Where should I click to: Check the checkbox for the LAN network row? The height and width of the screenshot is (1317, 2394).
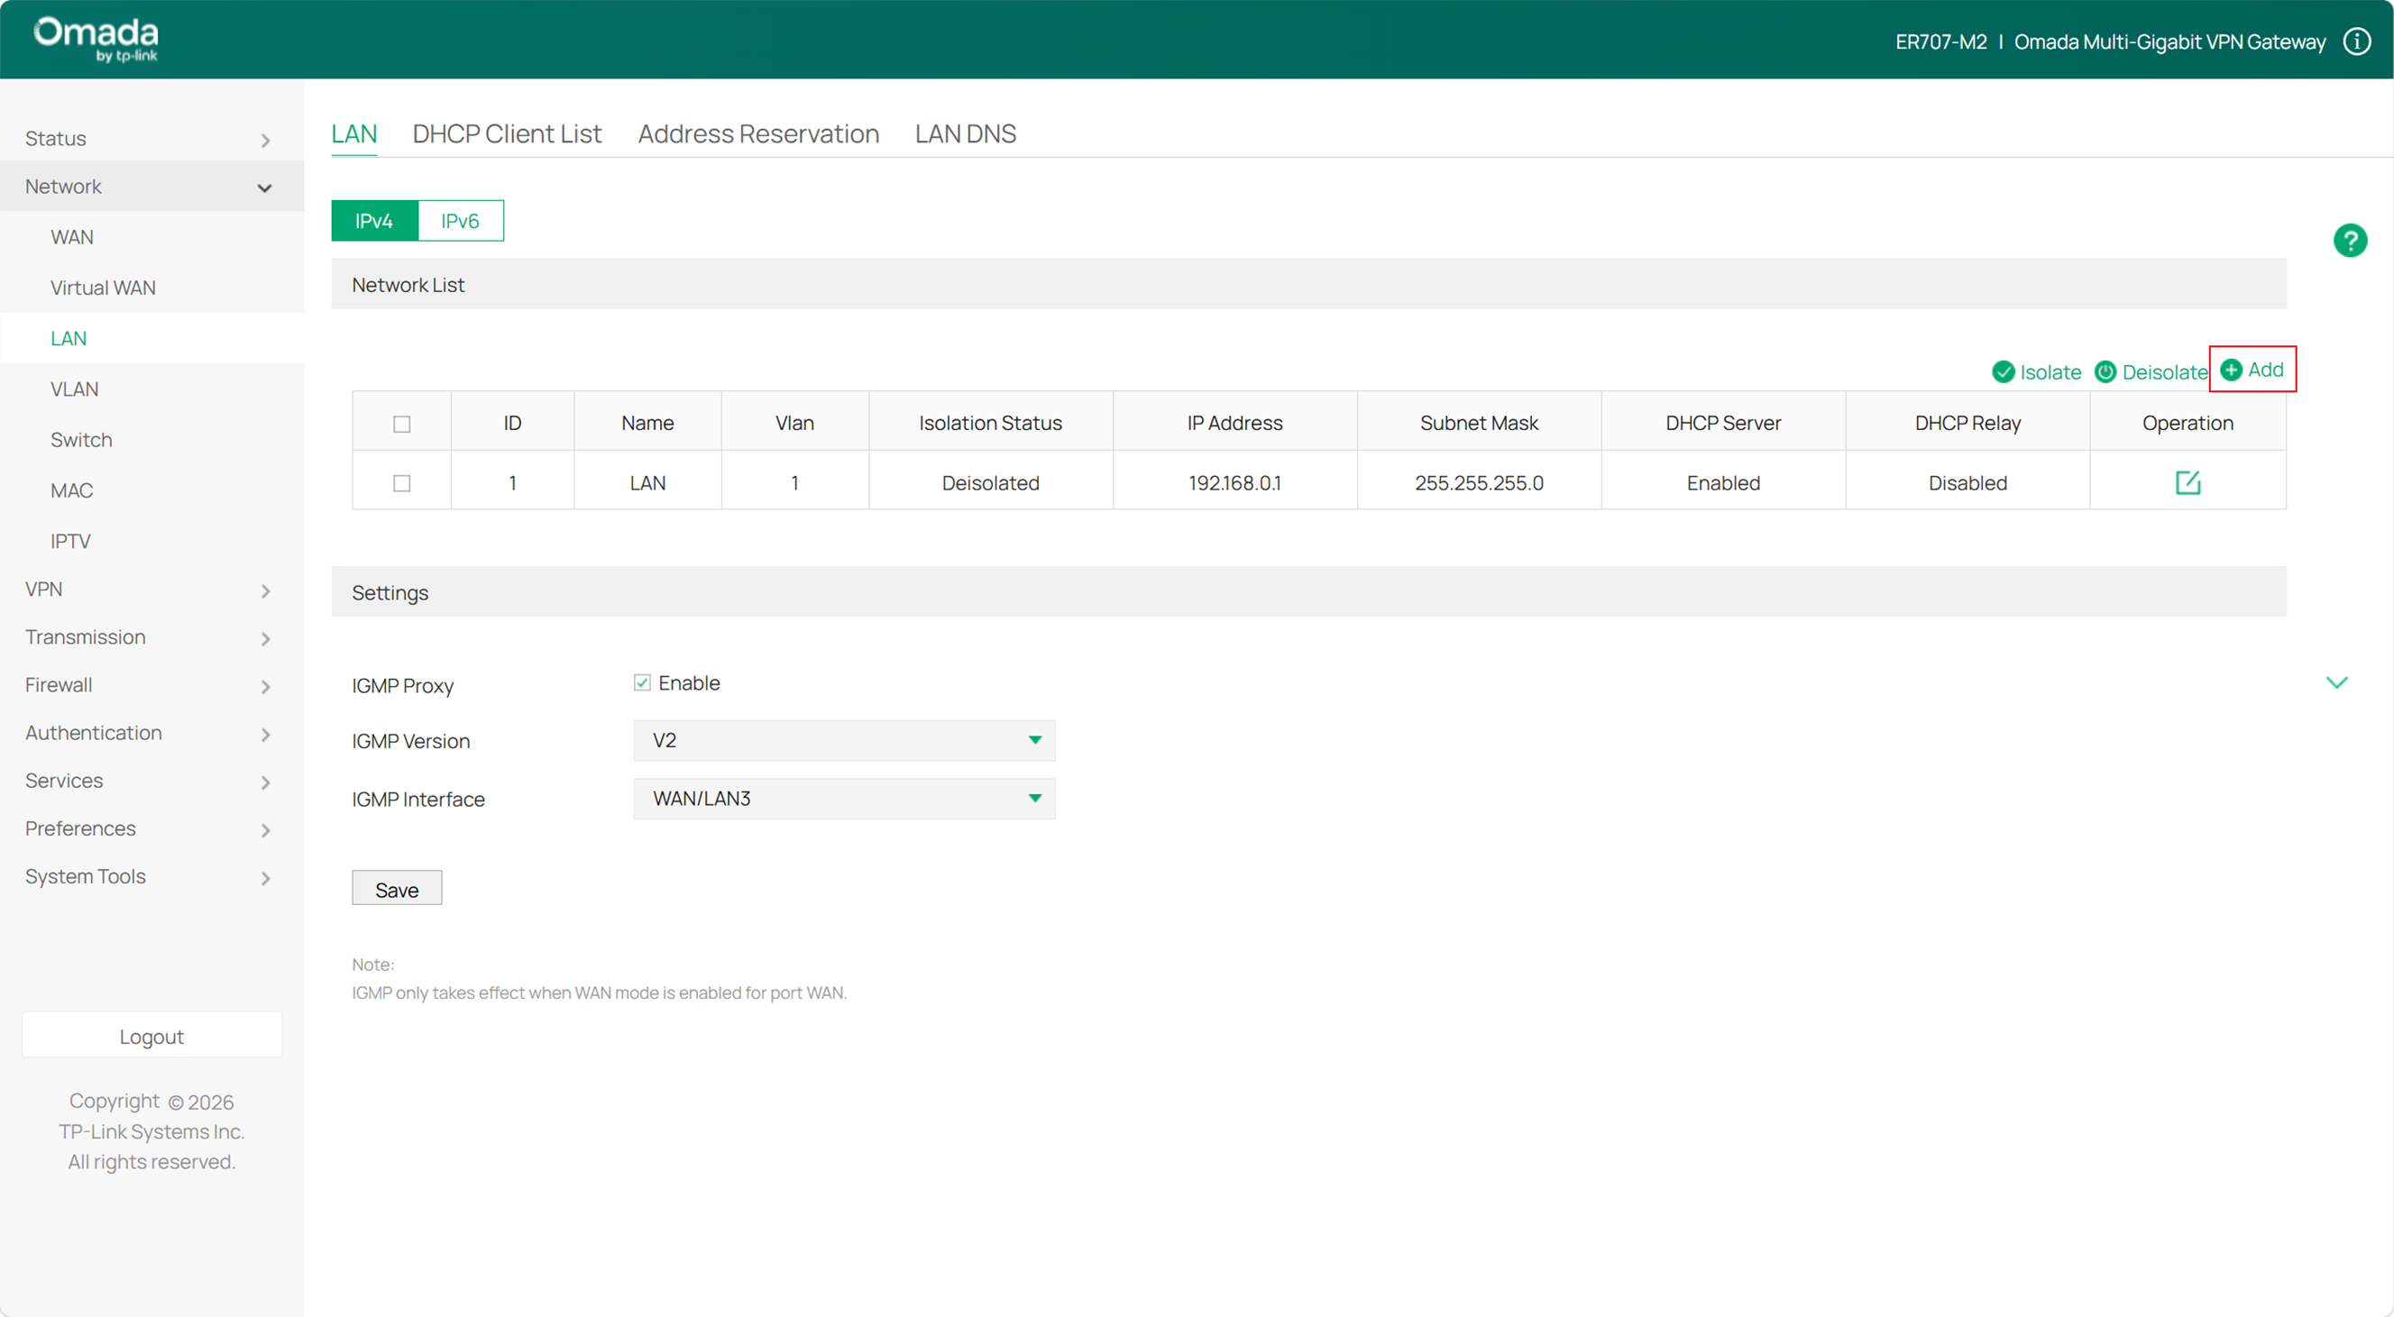tap(400, 482)
